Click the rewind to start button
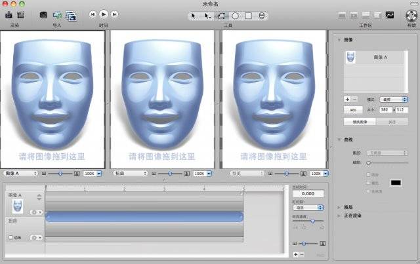Viewport: 420px width, 264px height. [x=93, y=14]
